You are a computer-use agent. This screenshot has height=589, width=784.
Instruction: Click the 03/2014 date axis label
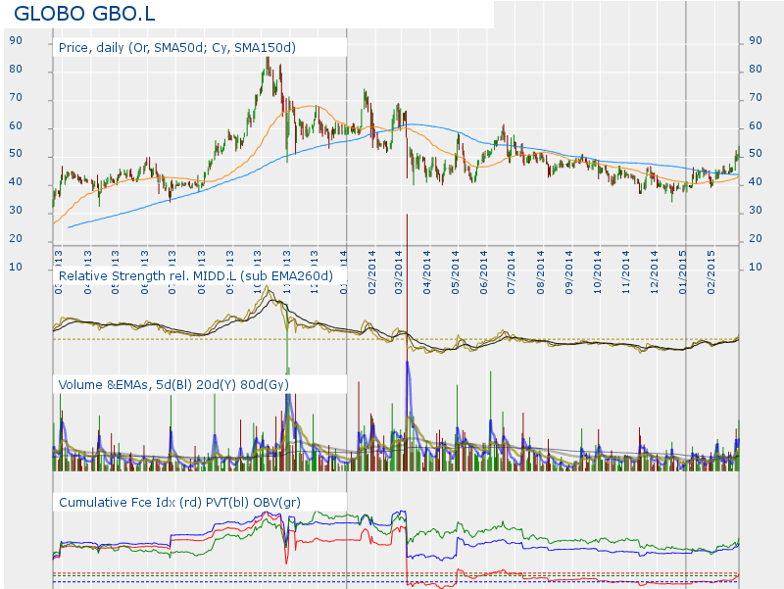pos(399,272)
